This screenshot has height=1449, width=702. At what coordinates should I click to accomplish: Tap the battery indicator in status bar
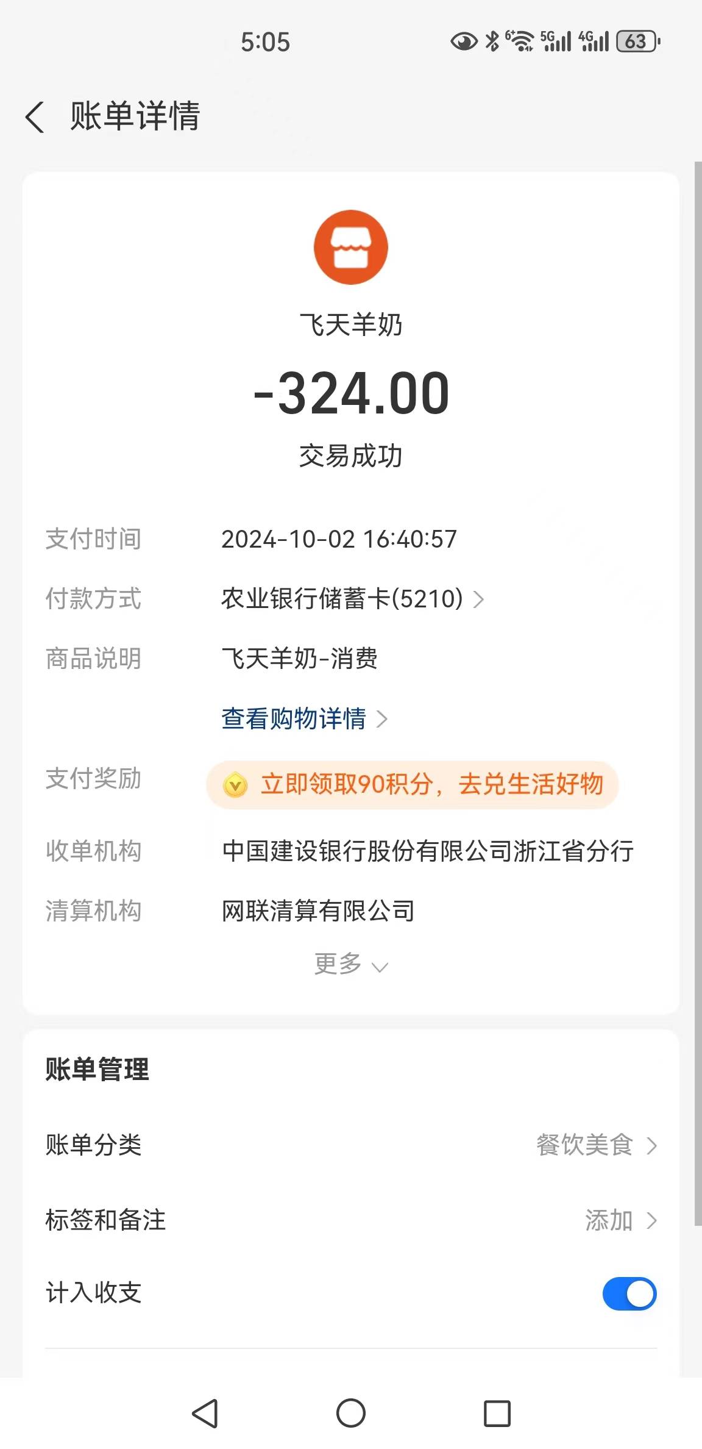[x=638, y=41]
